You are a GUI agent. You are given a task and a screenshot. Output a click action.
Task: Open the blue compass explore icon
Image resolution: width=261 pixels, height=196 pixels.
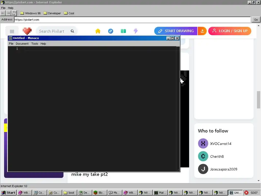111,31
